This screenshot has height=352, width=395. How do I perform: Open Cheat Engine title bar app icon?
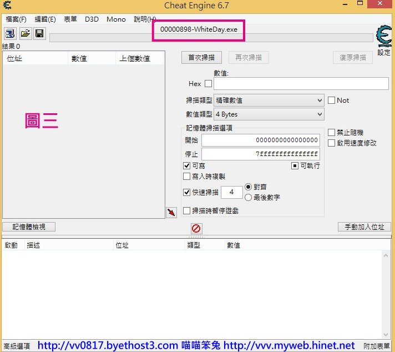point(7,5)
